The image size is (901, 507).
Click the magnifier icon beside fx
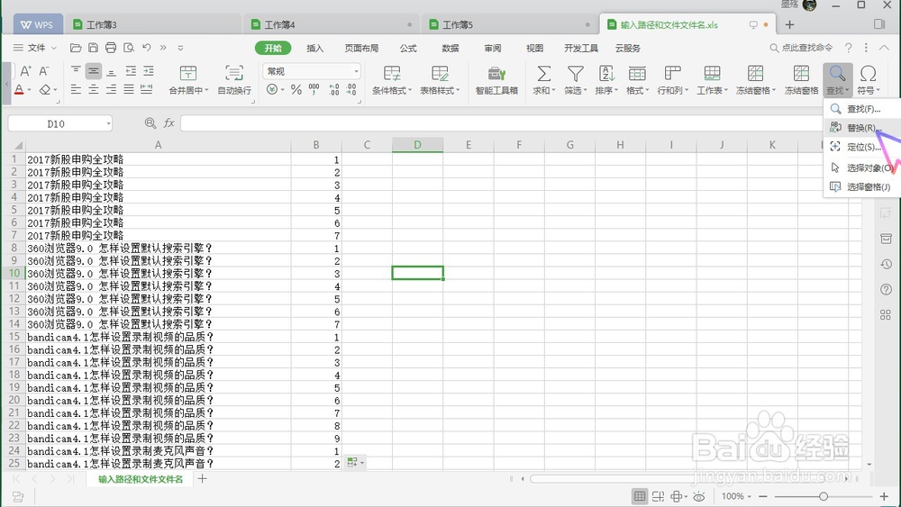pyautogui.click(x=150, y=122)
